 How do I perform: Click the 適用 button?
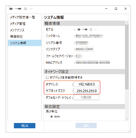tap(86, 126)
